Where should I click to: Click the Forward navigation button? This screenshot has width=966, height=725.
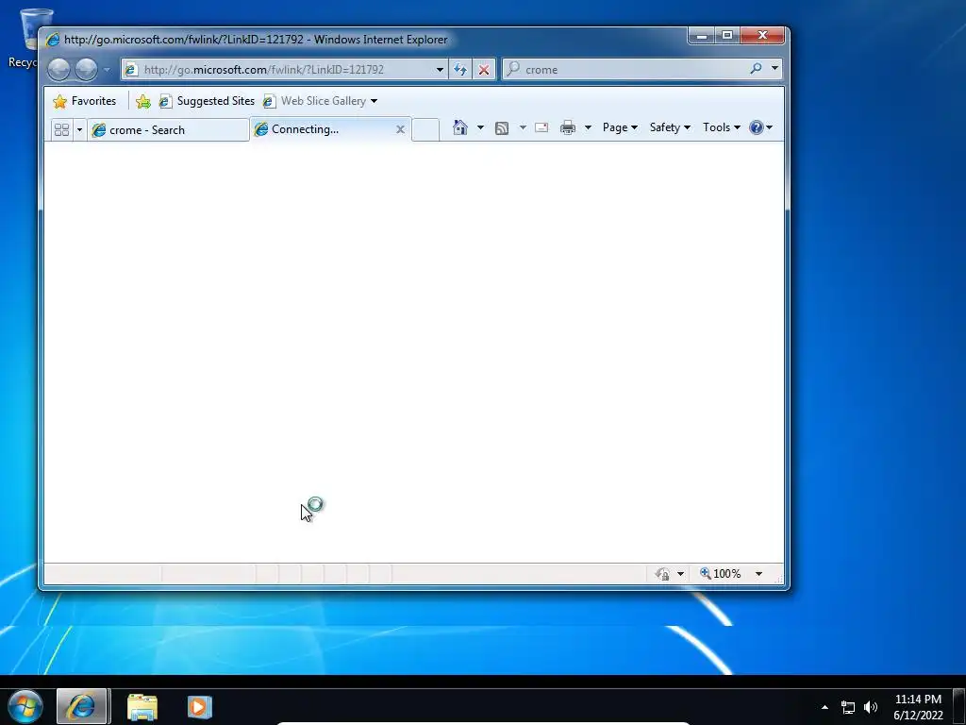[86, 69]
